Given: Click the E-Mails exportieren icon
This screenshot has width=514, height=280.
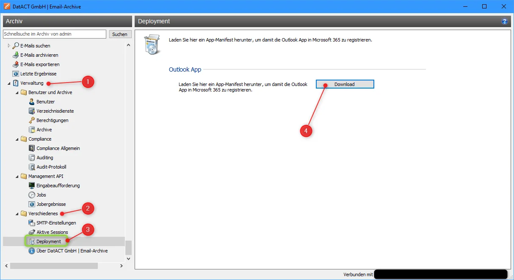Looking at the screenshot, I should [16, 64].
